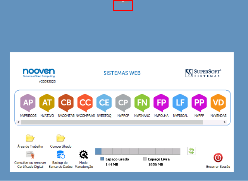248x181 pixels.
Task: Open the NVFINANC (FN) finance module
Action: (142, 103)
